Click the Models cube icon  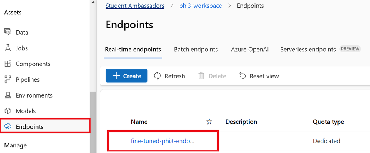pyautogui.click(x=8, y=111)
